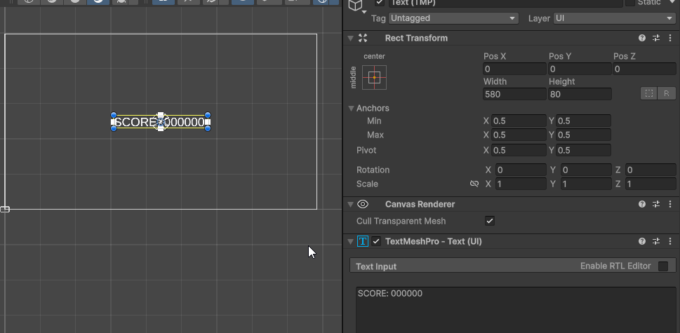Open the Tag dropdown showing Untagged
This screenshot has width=680, height=333.
coord(453,18)
